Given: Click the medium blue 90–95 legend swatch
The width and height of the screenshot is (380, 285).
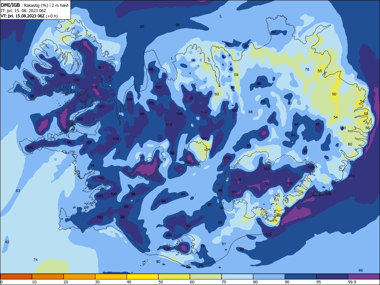Looking at the screenshot, I should [x=301, y=277].
